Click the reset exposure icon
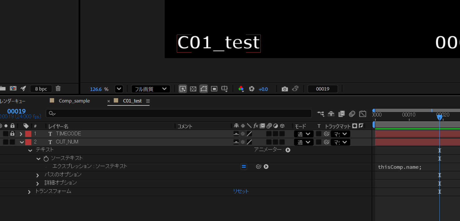 click(252, 89)
